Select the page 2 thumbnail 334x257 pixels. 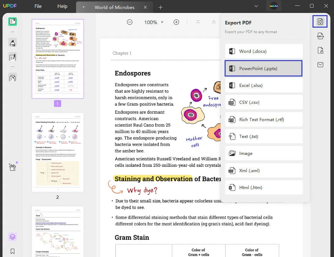[57, 151]
